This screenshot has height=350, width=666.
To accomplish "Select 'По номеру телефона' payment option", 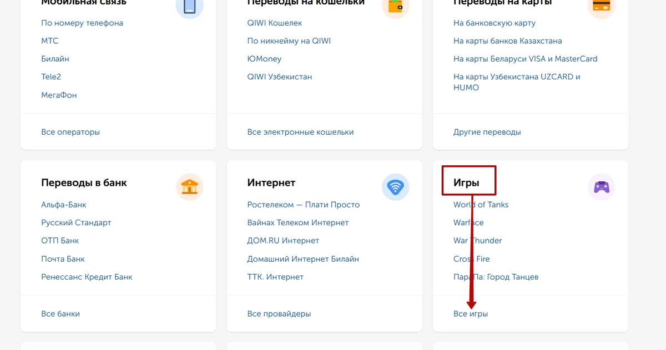I will click(x=82, y=23).
